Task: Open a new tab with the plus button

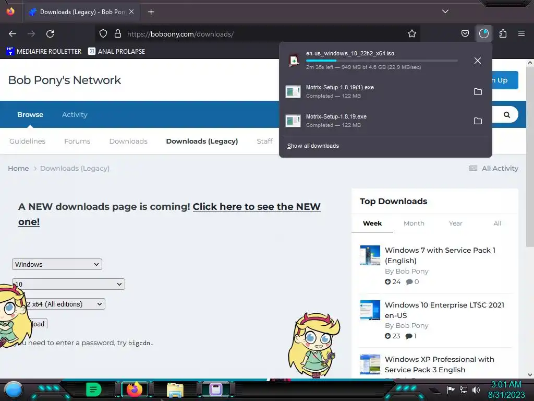Action: [x=151, y=12]
